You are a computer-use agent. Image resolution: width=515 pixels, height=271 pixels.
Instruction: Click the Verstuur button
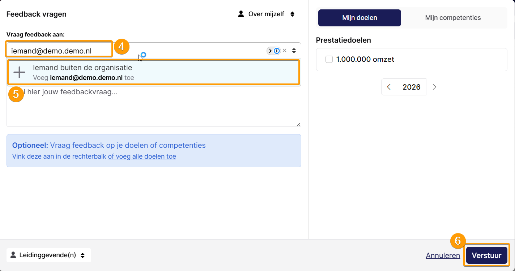[487, 255]
